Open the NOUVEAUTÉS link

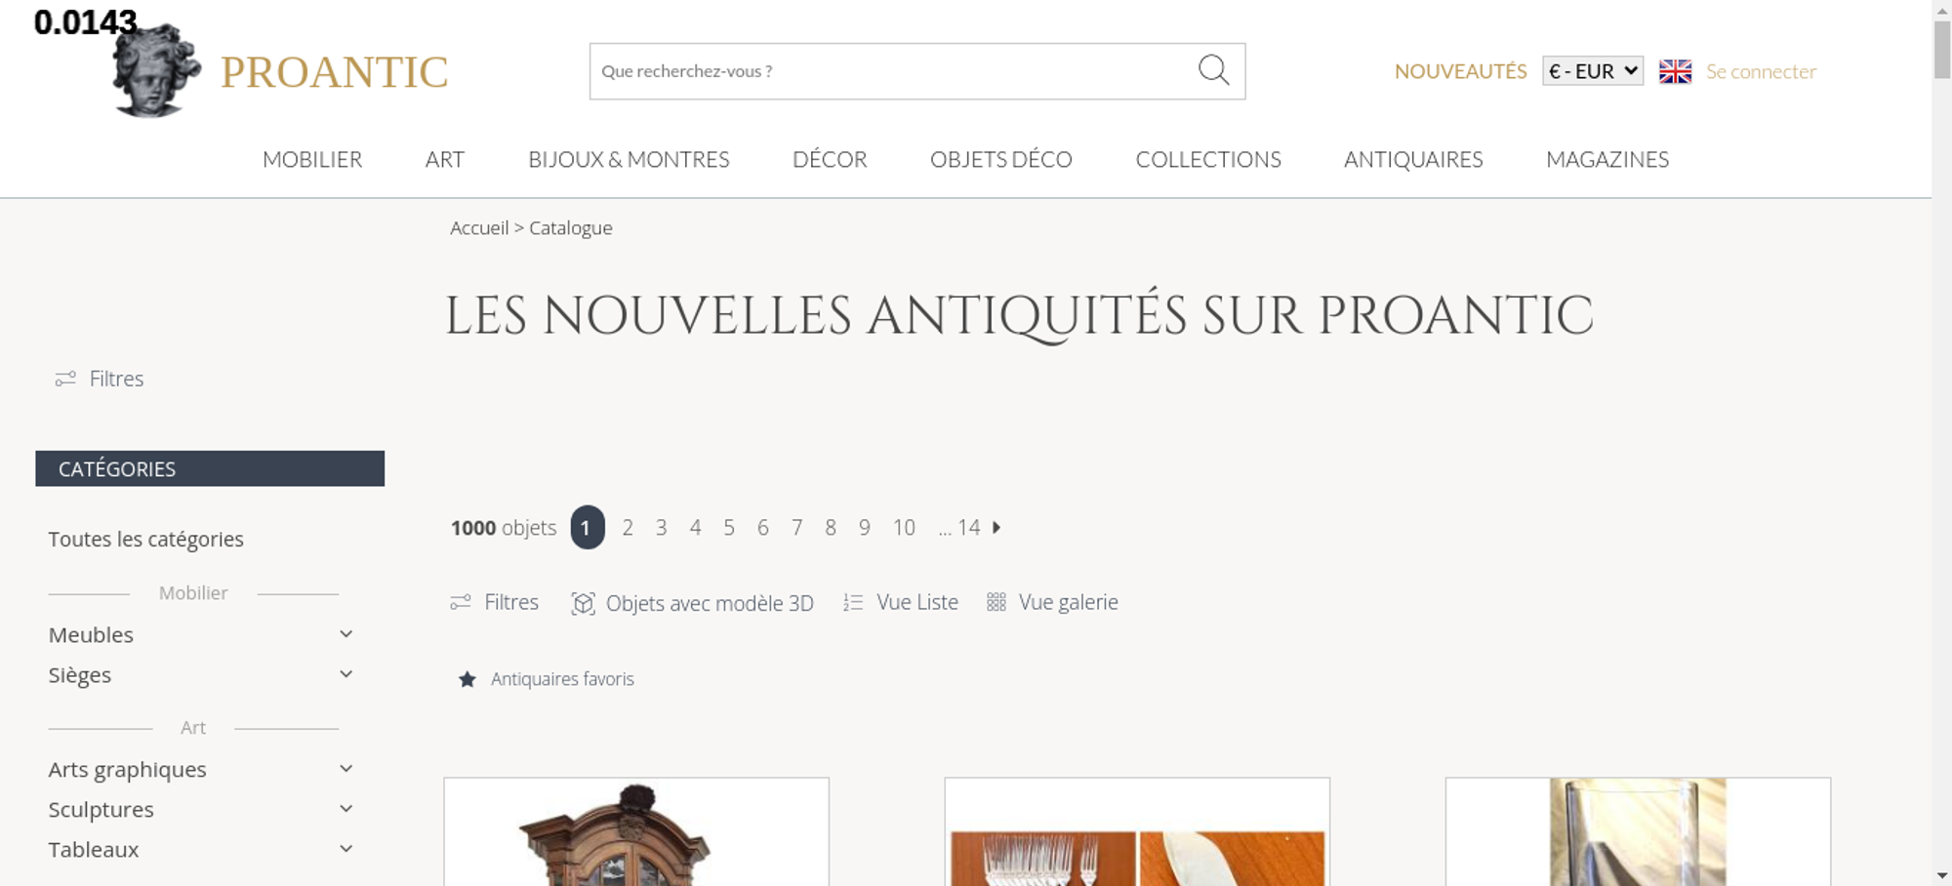(1460, 71)
